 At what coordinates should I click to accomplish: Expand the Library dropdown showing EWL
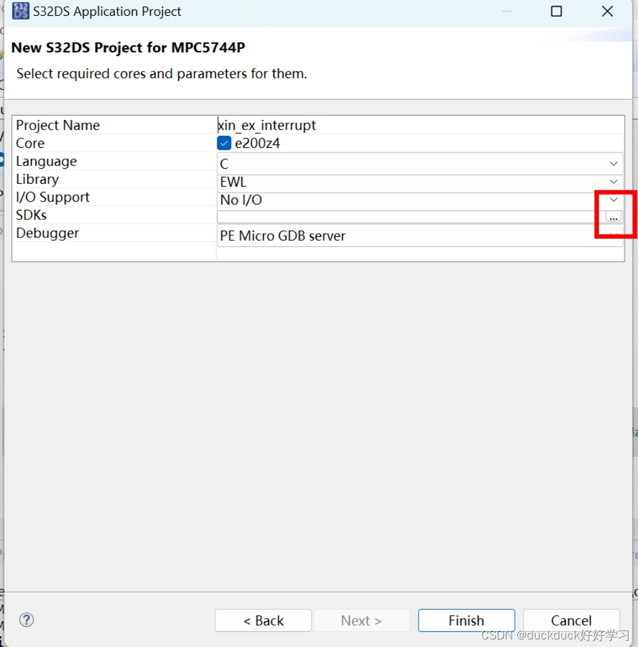coord(420,182)
